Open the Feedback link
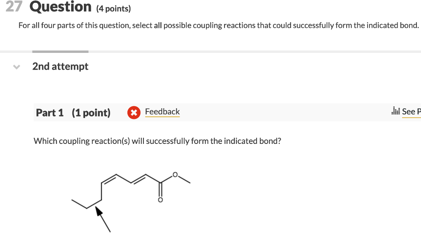 pyautogui.click(x=162, y=112)
